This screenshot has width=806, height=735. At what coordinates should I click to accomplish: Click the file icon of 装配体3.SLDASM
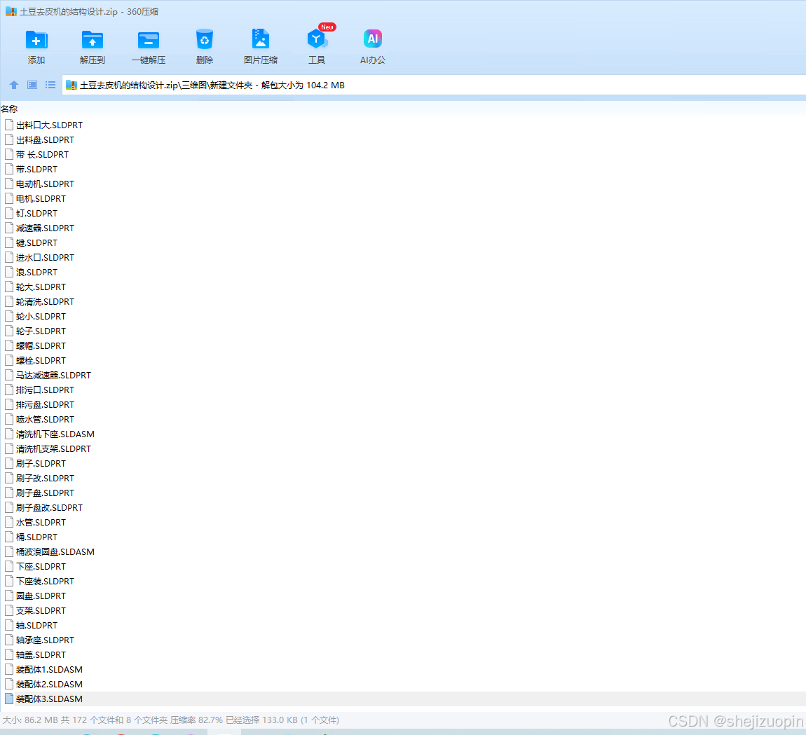point(8,699)
